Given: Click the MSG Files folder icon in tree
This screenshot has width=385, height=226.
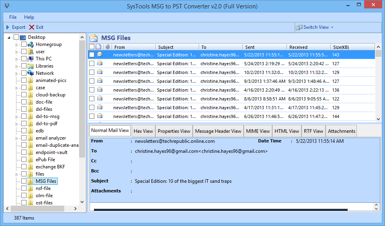Looking at the screenshot, I should coord(31,181).
